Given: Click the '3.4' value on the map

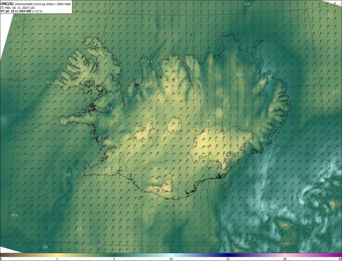Looking at the screenshot, I should [284, 225].
